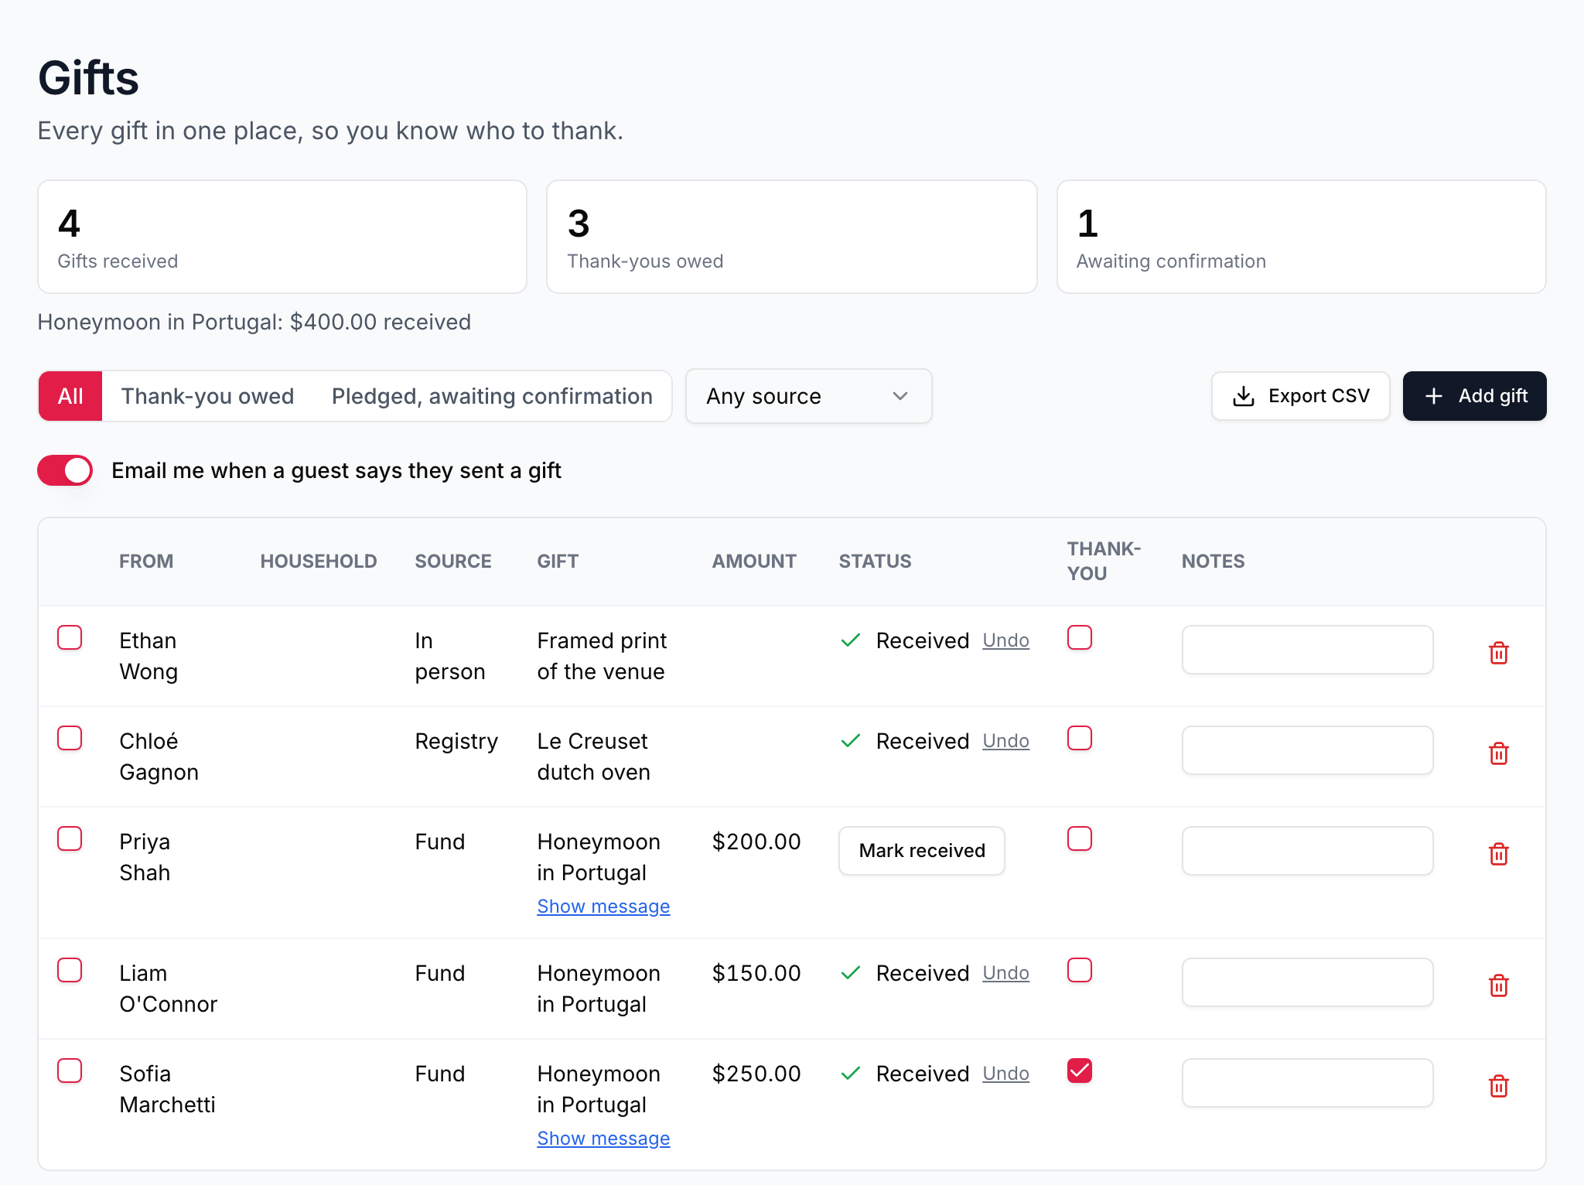Screen dimensions: 1584x1185
Task: Show message from Priya Shah
Action: (x=603, y=907)
